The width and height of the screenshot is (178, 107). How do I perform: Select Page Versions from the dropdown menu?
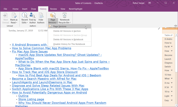(60, 26)
